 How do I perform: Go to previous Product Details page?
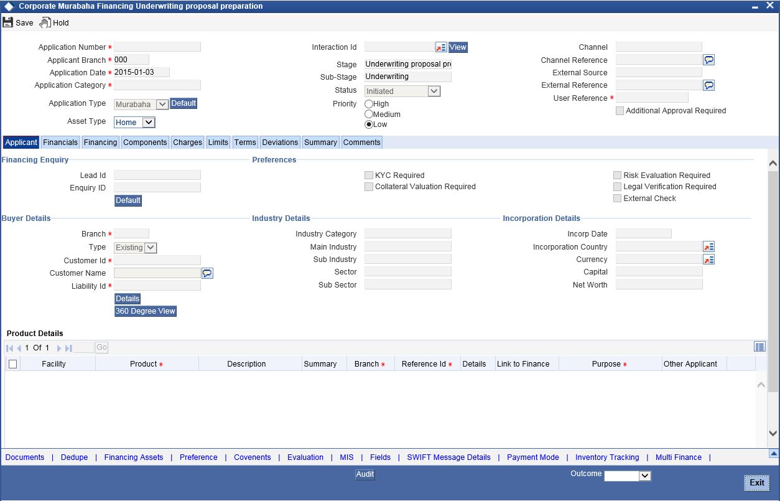(19, 348)
